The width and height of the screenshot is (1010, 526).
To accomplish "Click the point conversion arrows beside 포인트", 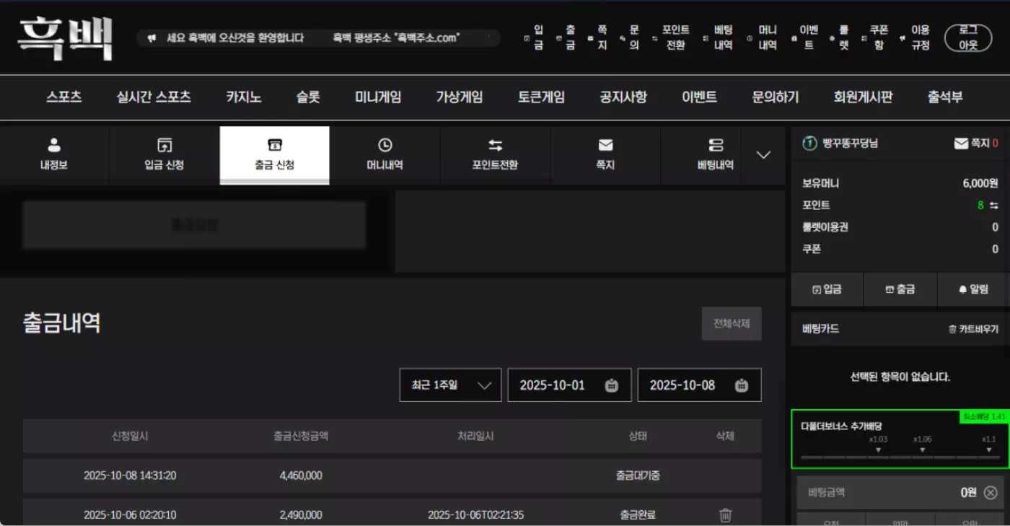I will 994,206.
